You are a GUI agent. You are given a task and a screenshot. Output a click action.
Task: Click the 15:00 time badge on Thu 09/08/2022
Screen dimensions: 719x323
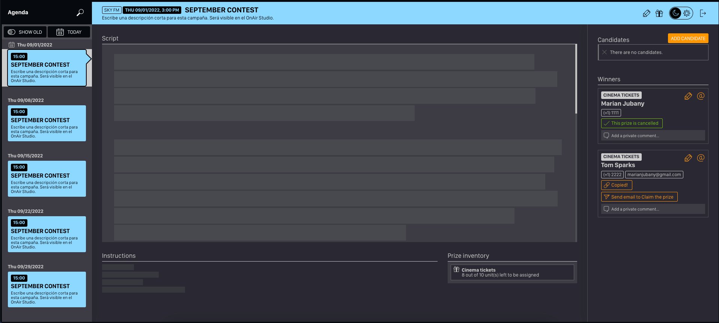coord(19,112)
